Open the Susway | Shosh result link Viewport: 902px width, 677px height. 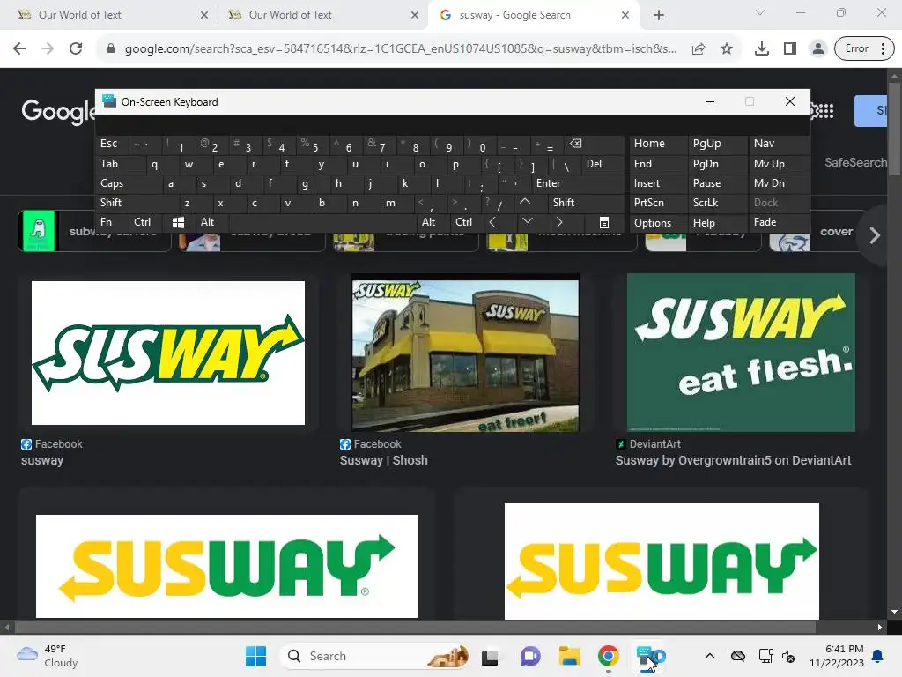click(x=384, y=460)
